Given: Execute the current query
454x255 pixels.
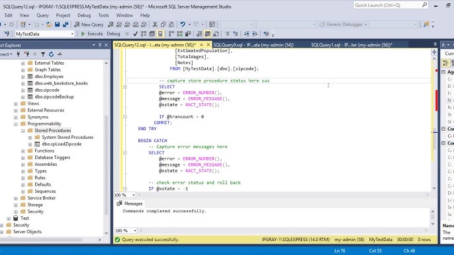Looking at the screenshot, I should [x=92, y=34].
